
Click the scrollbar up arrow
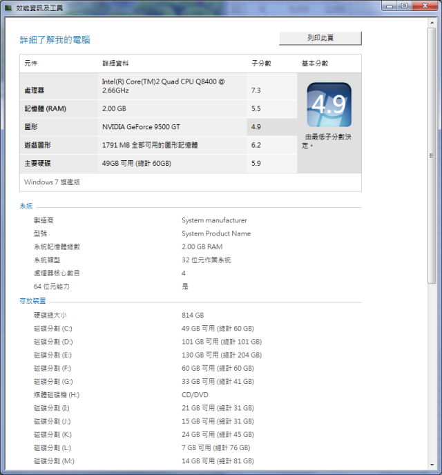[x=432, y=23]
